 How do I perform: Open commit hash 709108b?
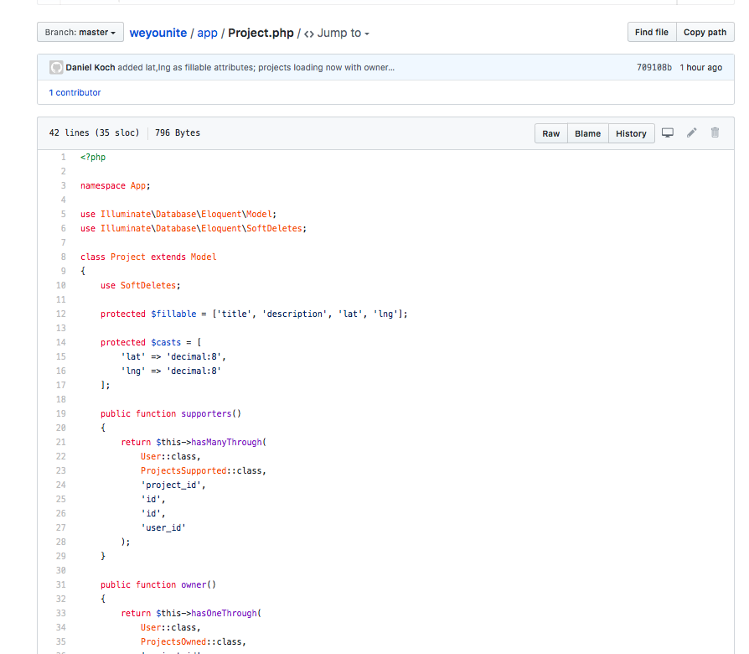click(x=654, y=67)
